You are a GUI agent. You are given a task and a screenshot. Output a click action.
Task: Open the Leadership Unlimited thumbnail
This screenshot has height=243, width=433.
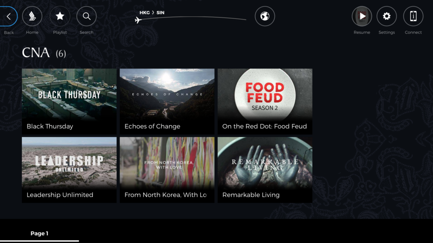click(69, 162)
